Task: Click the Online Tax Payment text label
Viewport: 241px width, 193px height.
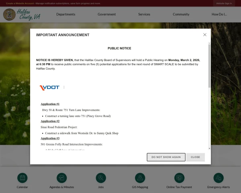Action: [179, 187]
